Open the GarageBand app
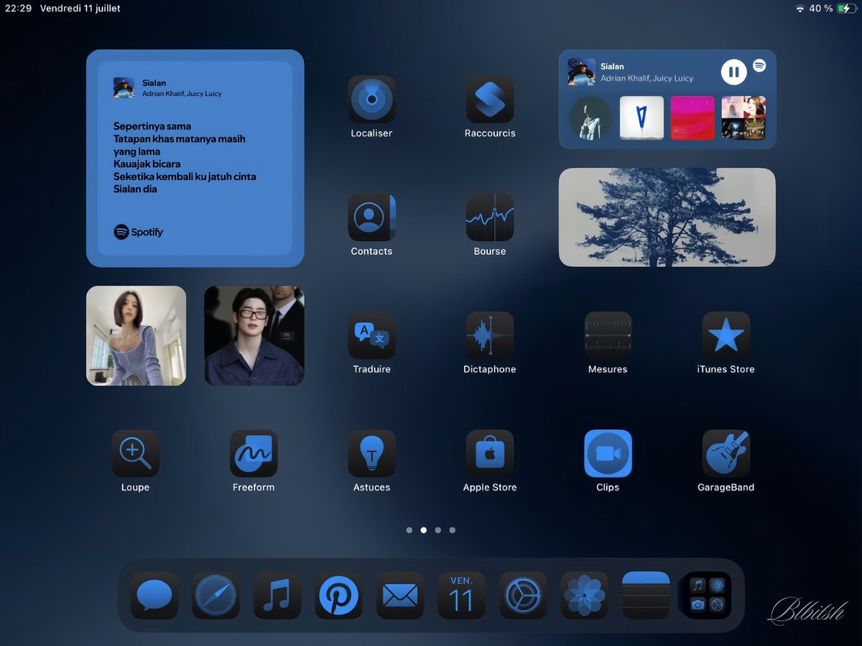This screenshot has height=646, width=862. [726, 454]
